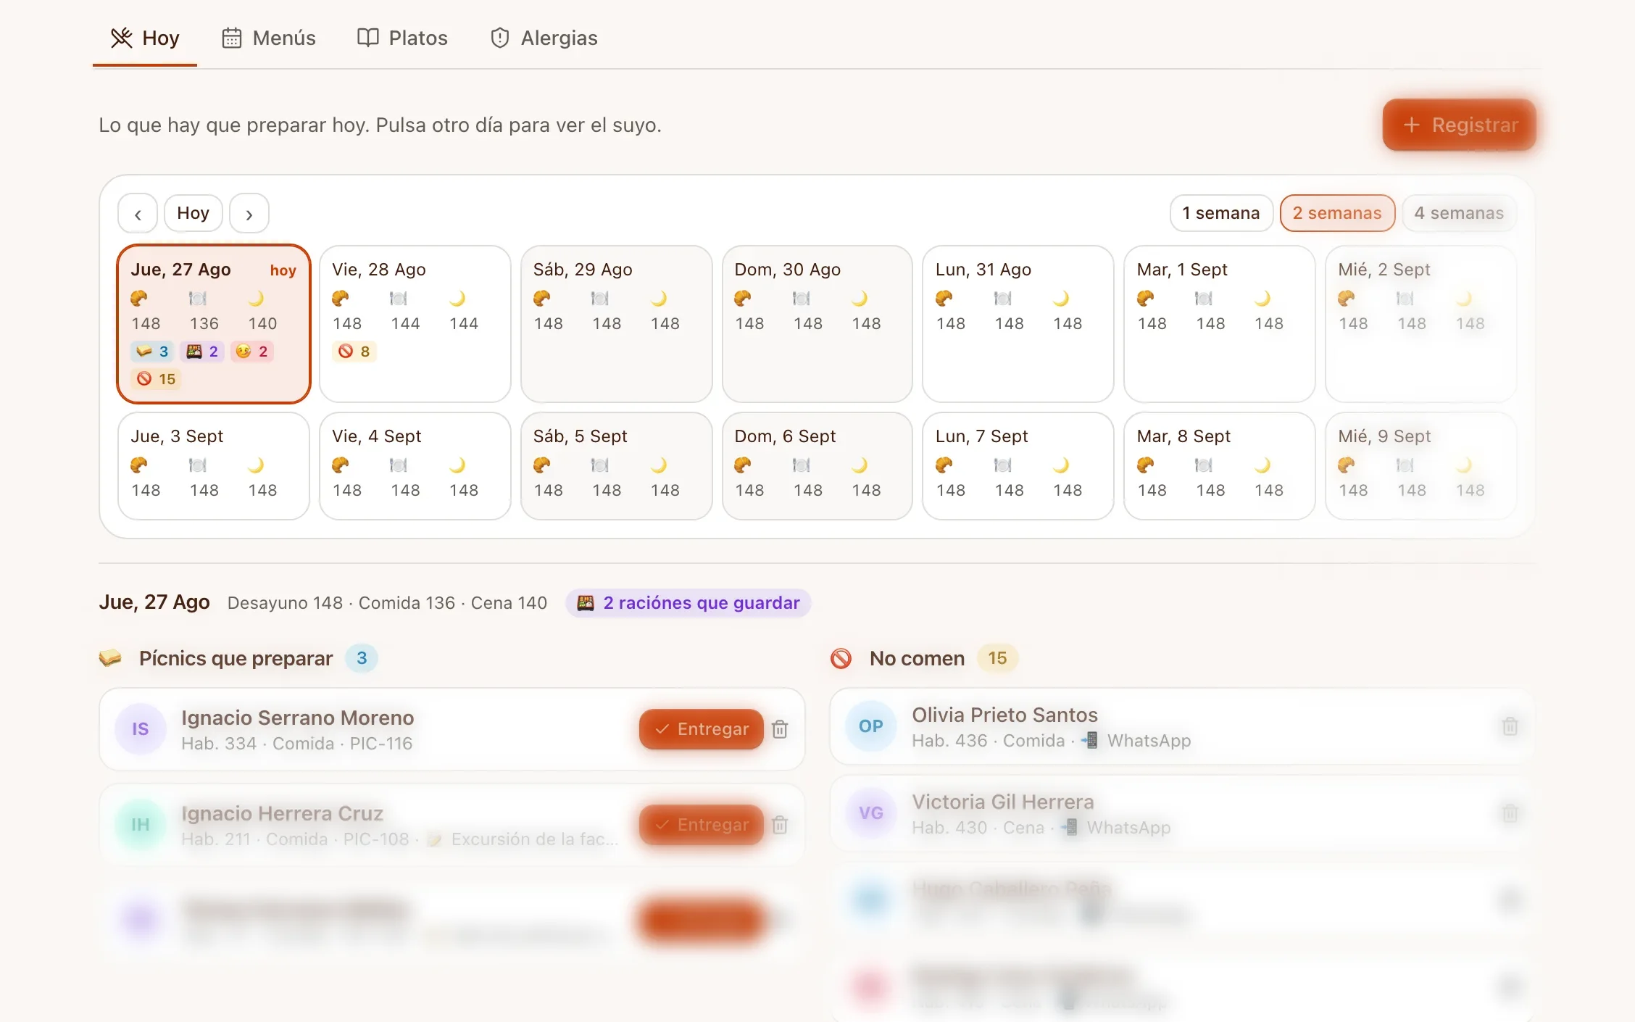Click the croissant icon on Vie, 28 Ago
1635x1022 pixels.
341,299
